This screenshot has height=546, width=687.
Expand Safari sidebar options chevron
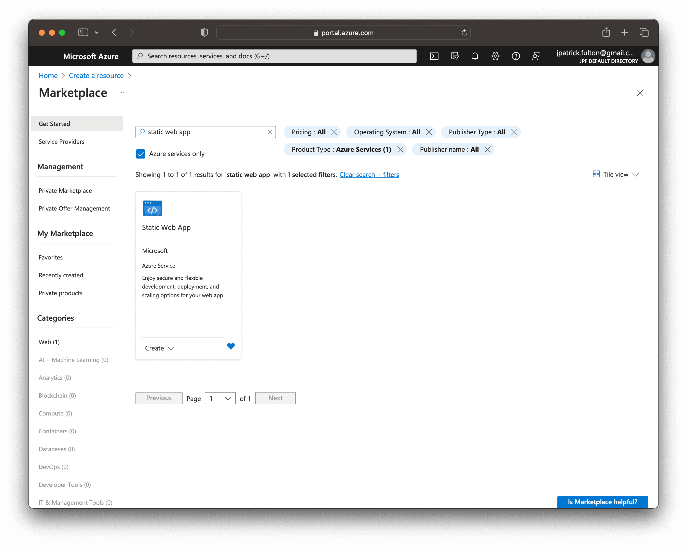[97, 32]
